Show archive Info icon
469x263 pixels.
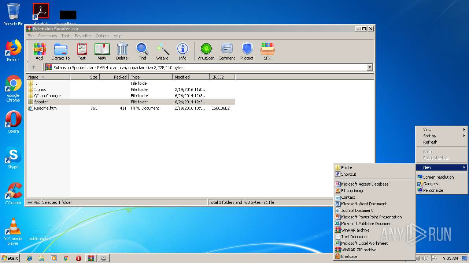pyautogui.click(x=182, y=51)
